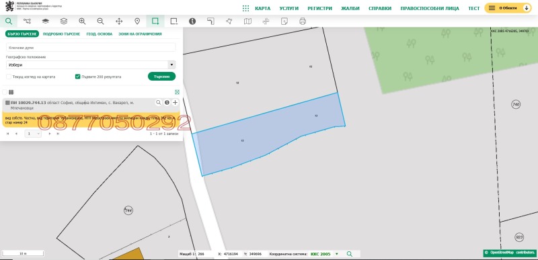The image size is (538, 260).
Task: Show info for result ПИ 10029.744.13
Action: coord(167,102)
